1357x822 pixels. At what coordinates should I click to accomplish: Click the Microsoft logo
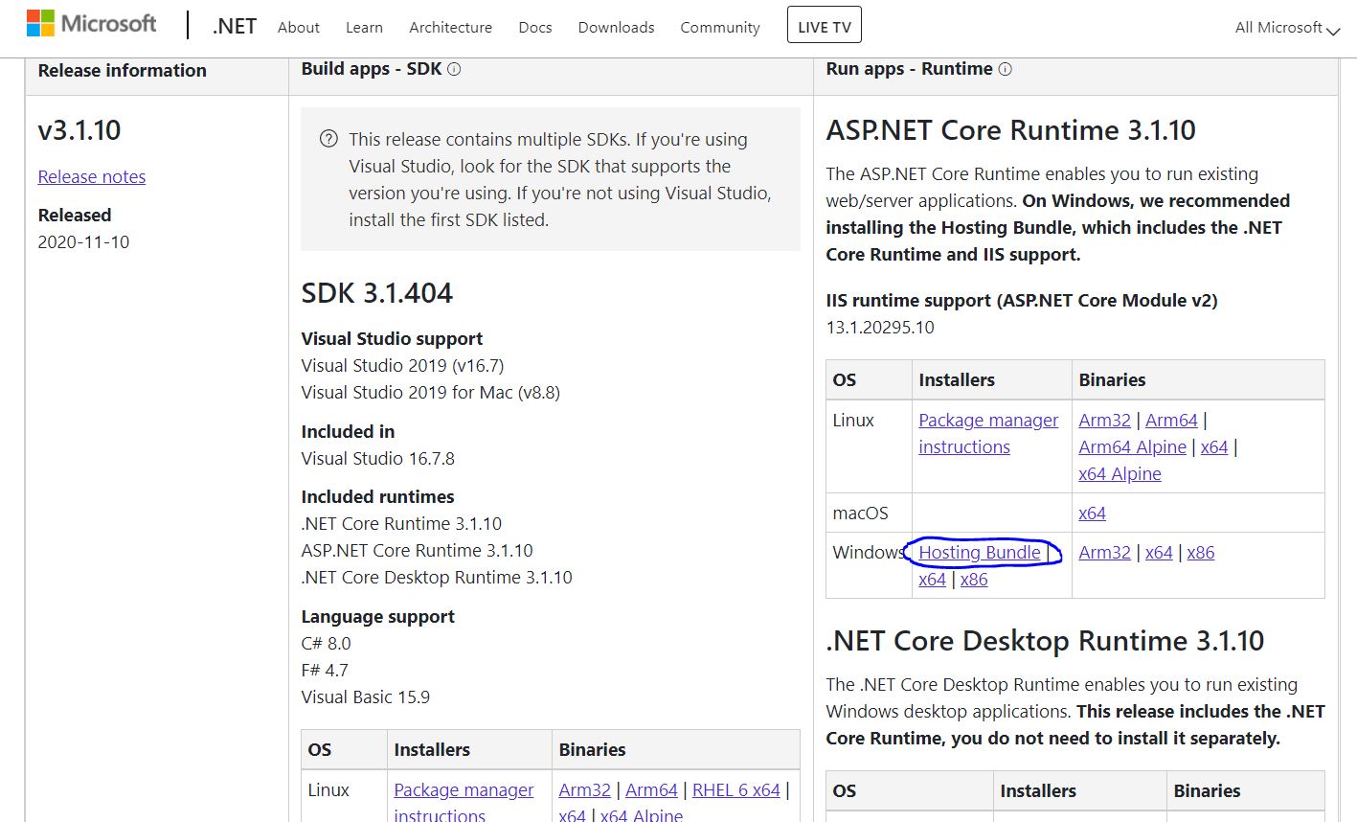coord(92,23)
